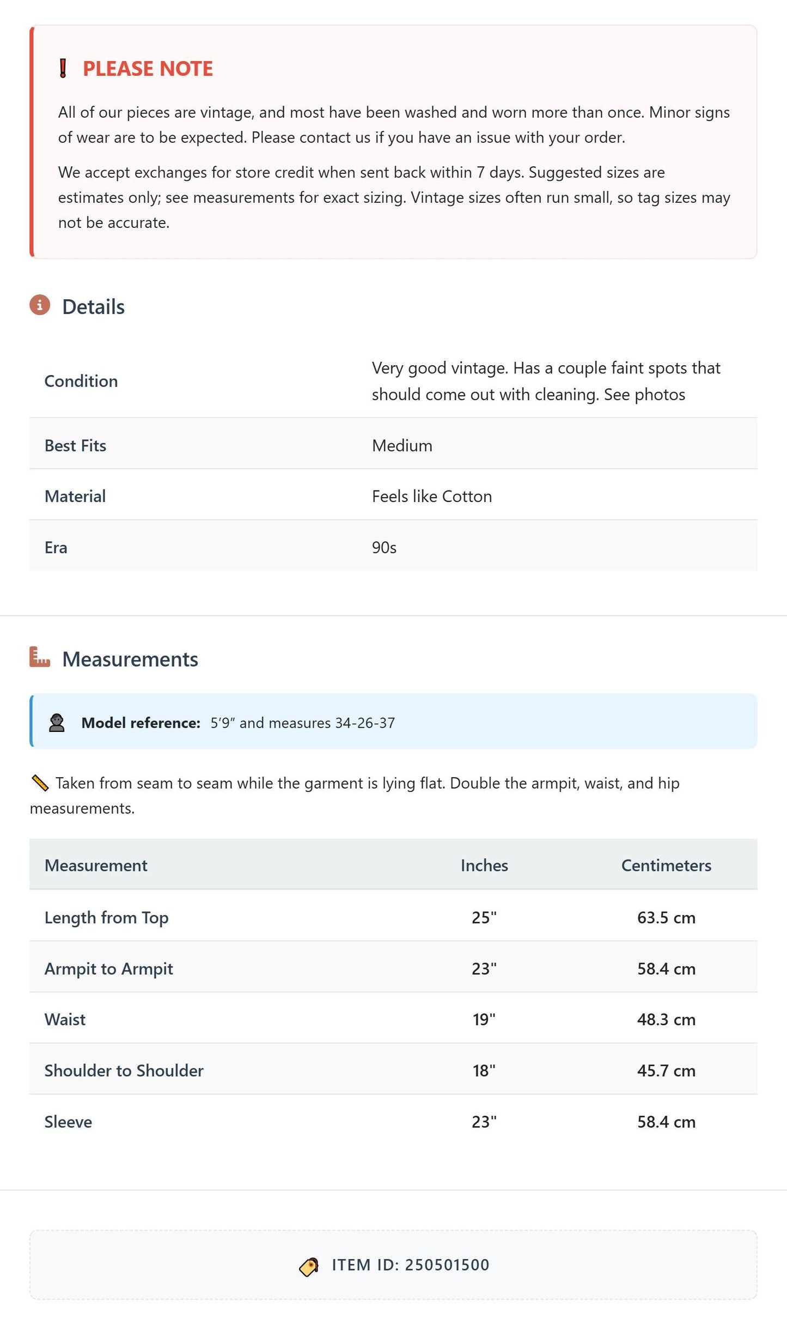Click the yellow measuring tape icon
787x1325 pixels.
click(40, 783)
